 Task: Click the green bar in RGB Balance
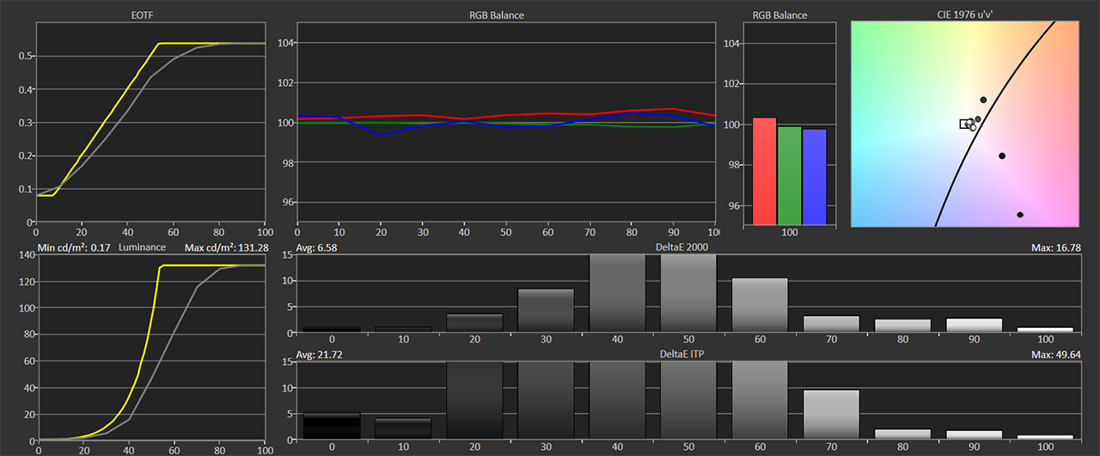[x=790, y=175]
